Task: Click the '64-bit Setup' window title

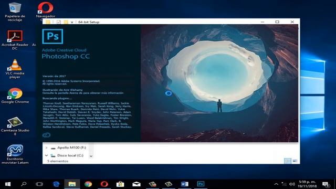Action: 89,22
